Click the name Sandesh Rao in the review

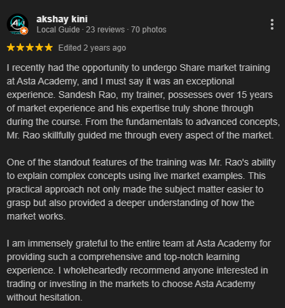pyautogui.click(x=87, y=95)
